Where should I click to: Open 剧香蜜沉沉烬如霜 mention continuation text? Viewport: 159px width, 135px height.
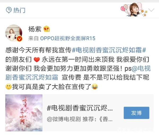tap(32, 78)
